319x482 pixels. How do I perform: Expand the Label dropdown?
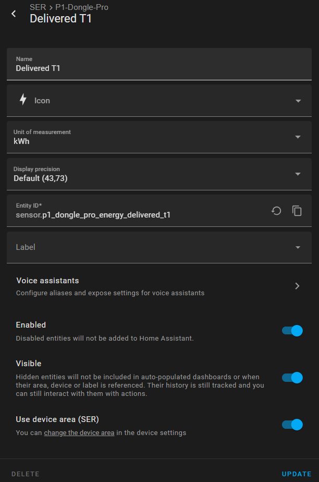[159, 247]
